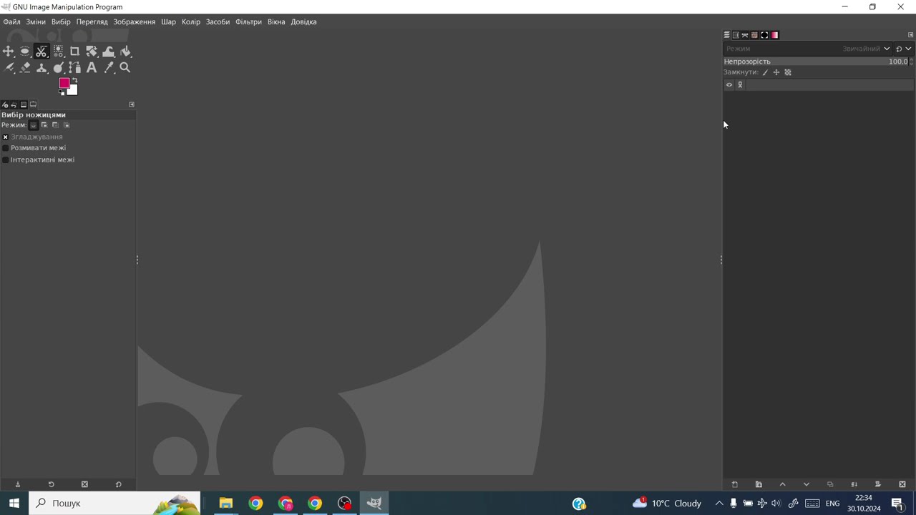Viewport: 916px width, 515px height.
Task: Open the Файл menu
Action: point(11,21)
